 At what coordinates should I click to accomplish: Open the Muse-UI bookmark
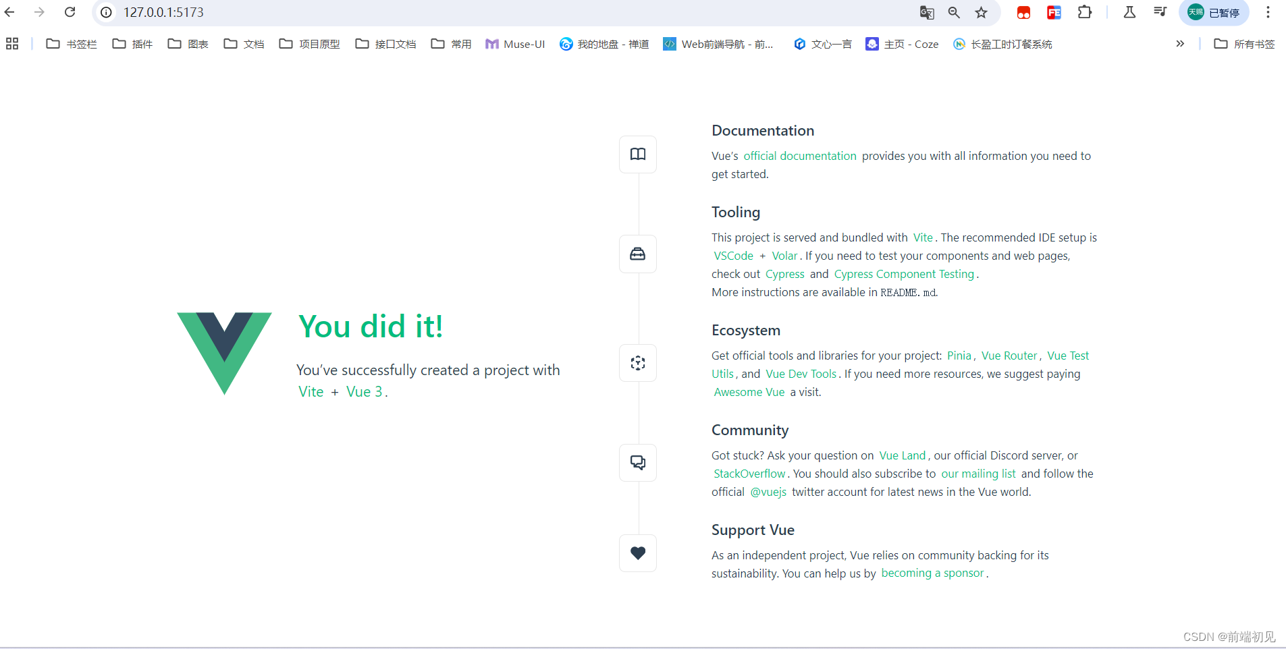pos(514,44)
